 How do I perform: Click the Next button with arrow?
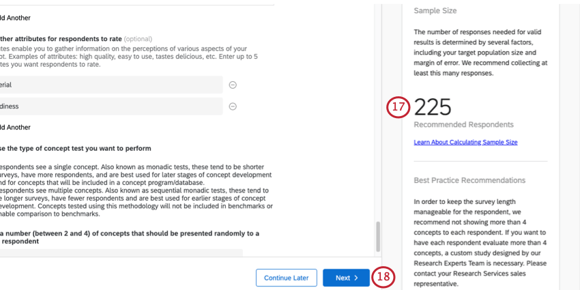[x=346, y=278]
